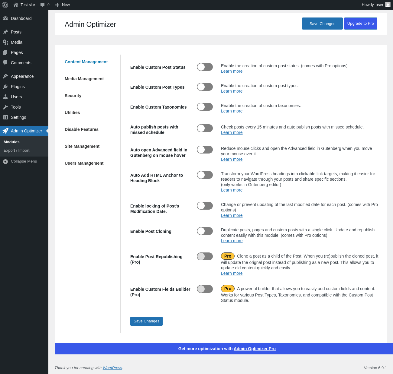Click the Enable Post Cloning label
This screenshot has height=374, width=393.
pyautogui.click(x=151, y=231)
